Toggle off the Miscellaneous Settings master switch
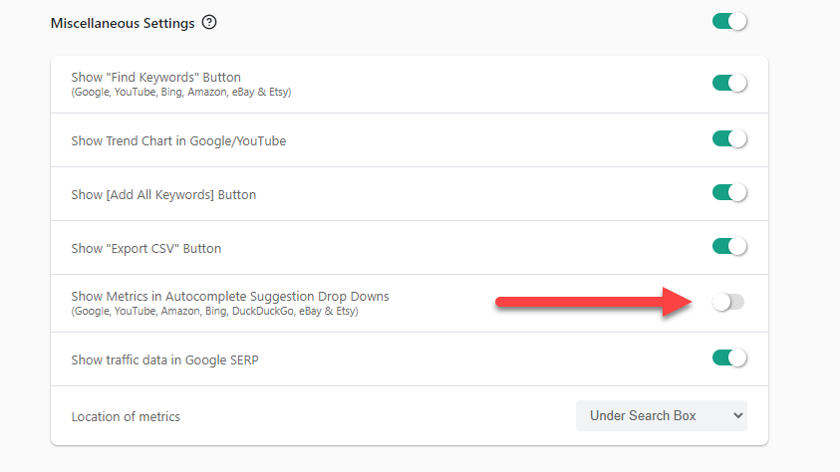 tap(729, 21)
